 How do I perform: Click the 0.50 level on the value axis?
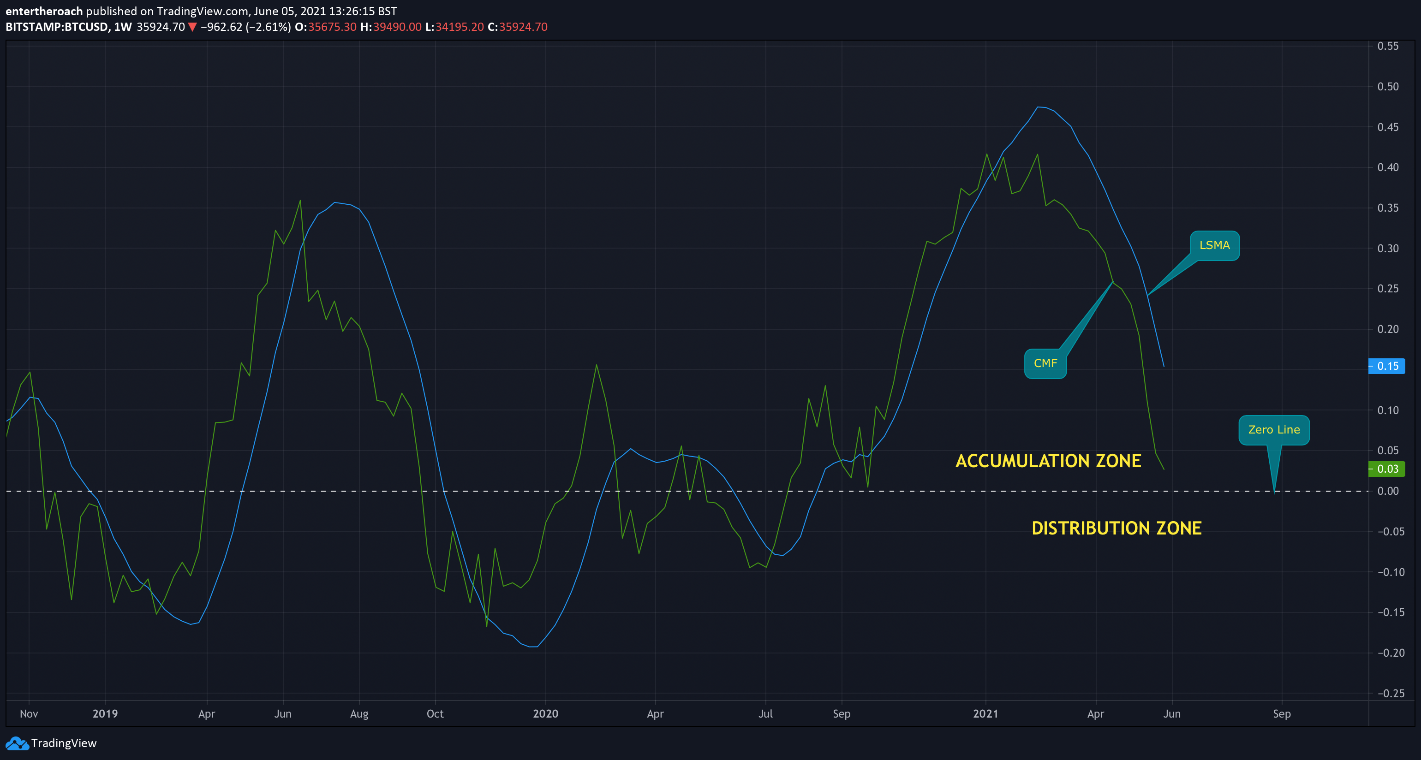click(x=1388, y=87)
